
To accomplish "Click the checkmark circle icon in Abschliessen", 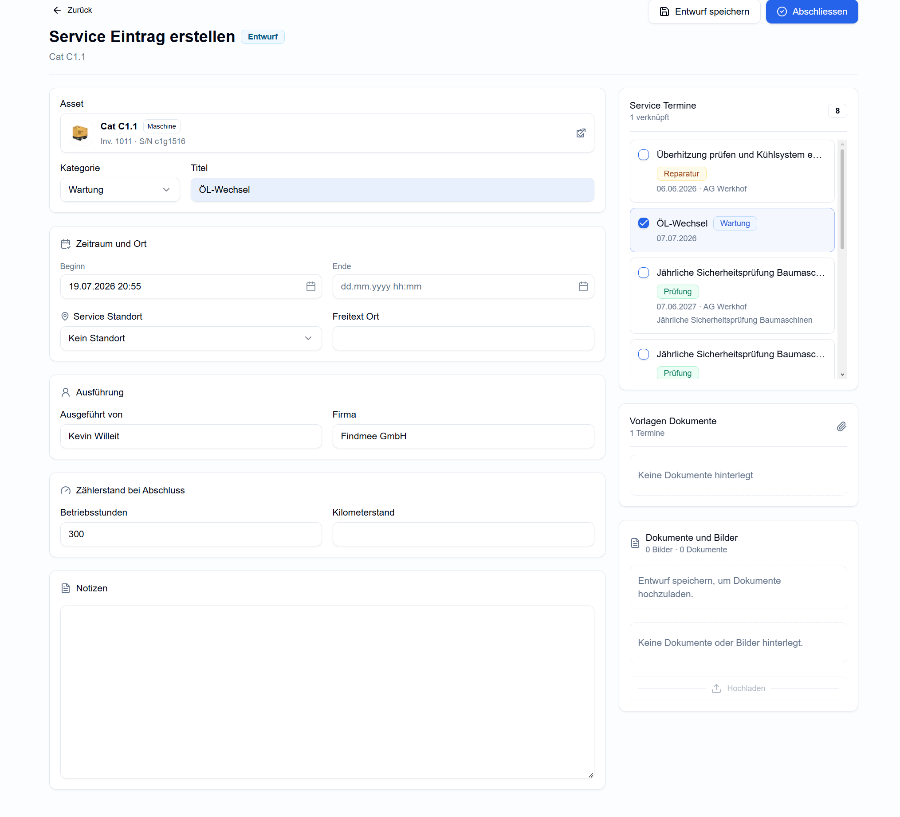I will click(x=781, y=12).
